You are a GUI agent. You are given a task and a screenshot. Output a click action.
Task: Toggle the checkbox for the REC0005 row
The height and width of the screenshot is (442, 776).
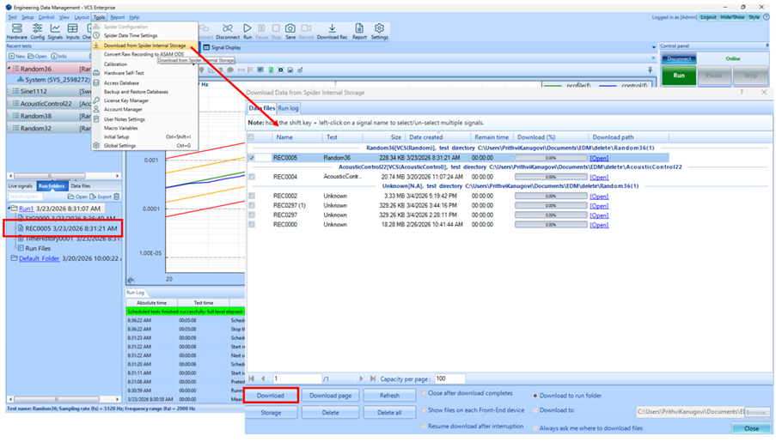click(251, 158)
